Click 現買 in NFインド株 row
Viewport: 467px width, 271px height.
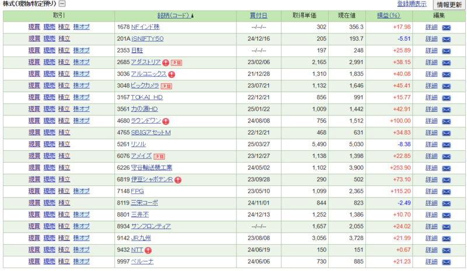click(x=34, y=27)
